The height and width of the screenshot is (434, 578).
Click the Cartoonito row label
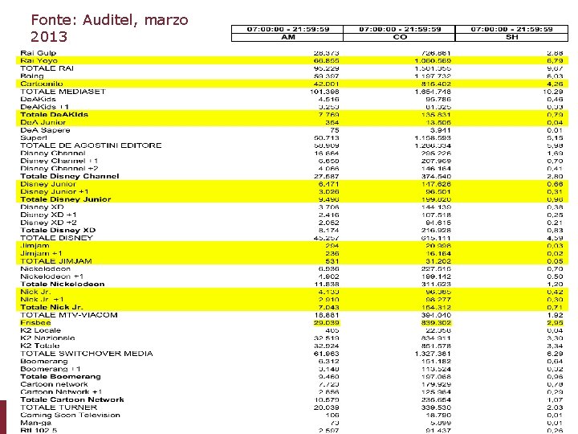[x=42, y=84]
